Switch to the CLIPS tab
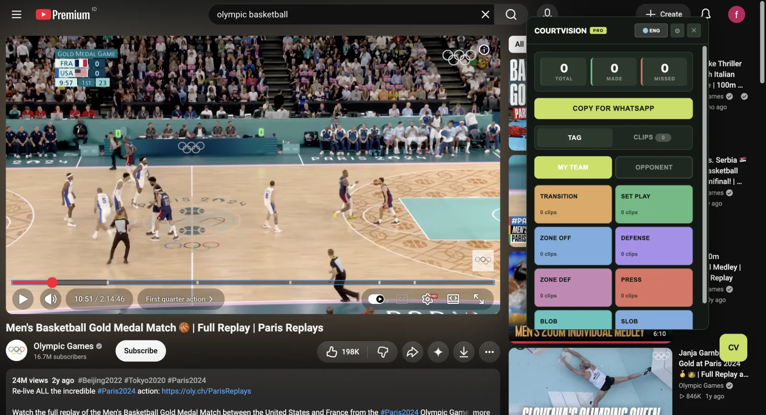This screenshot has height=415, width=766. tap(652, 137)
